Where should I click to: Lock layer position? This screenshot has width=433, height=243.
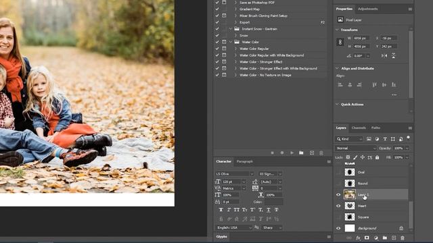coord(363,157)
